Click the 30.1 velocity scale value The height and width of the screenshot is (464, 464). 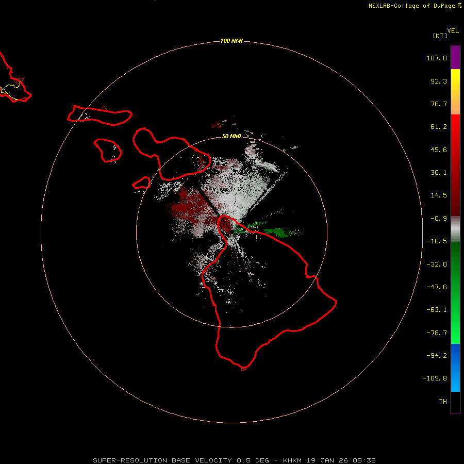[439, 173]
